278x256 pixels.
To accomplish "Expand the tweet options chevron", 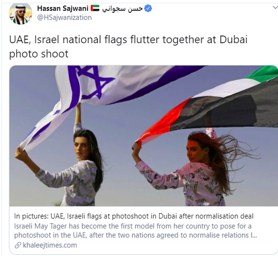I will [275, 8].
